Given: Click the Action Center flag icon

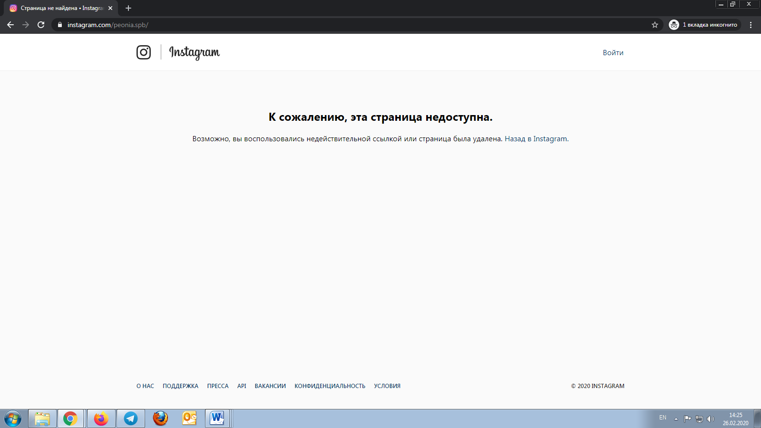Looking at the screenshot, I should (x=687, y=419).
